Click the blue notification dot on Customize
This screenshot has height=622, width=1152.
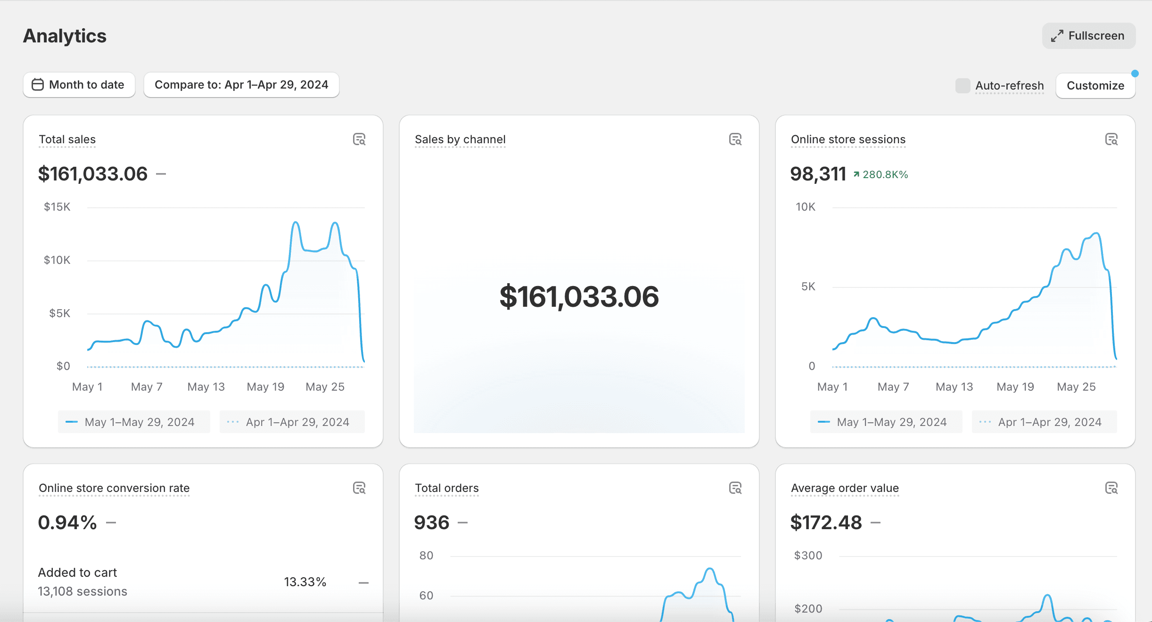[1135, 74]
